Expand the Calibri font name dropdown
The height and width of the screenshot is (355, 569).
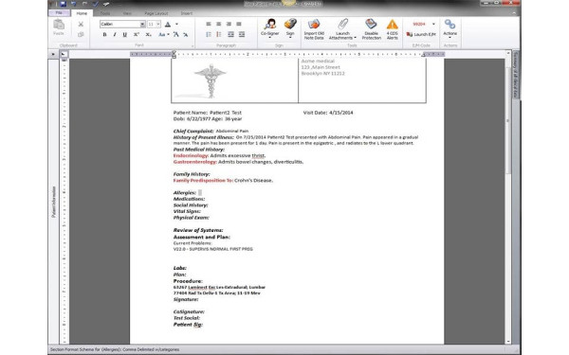point(142,24)
